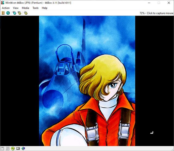Click the "72% - Click to capture mouse" text
The width and height of the screenshot is (174, 151).
157,13
